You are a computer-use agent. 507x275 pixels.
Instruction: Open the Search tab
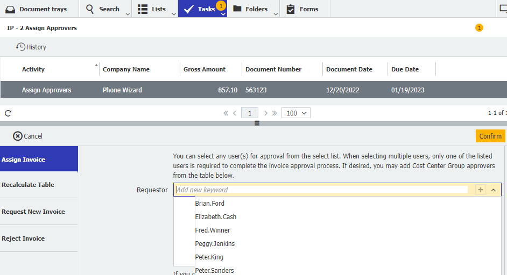pyautogui.click(x=105, y=9)
